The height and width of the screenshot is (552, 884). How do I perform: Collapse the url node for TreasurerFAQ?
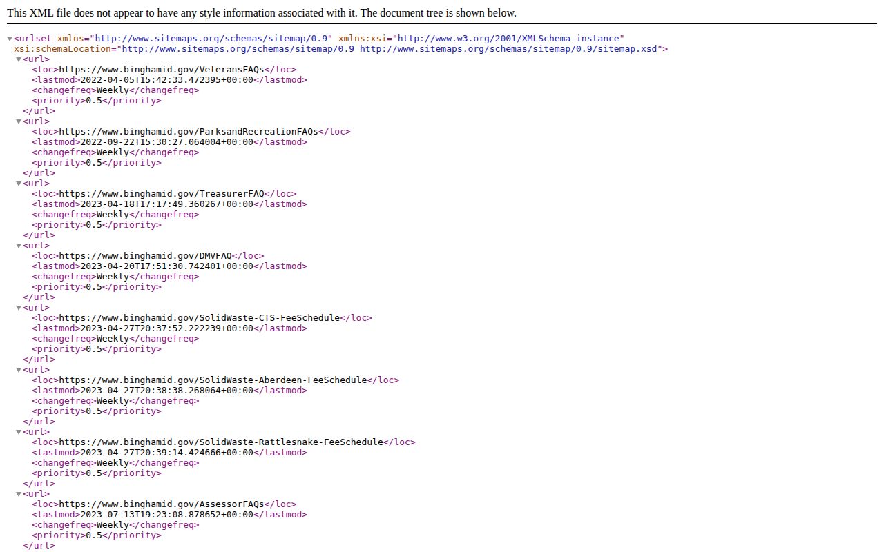(x=19, y=184)
